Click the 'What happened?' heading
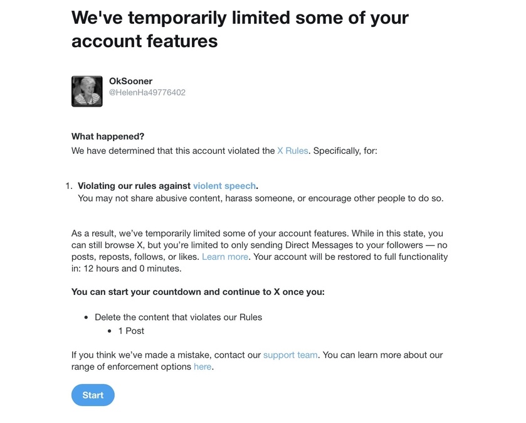 coord(108,136)
